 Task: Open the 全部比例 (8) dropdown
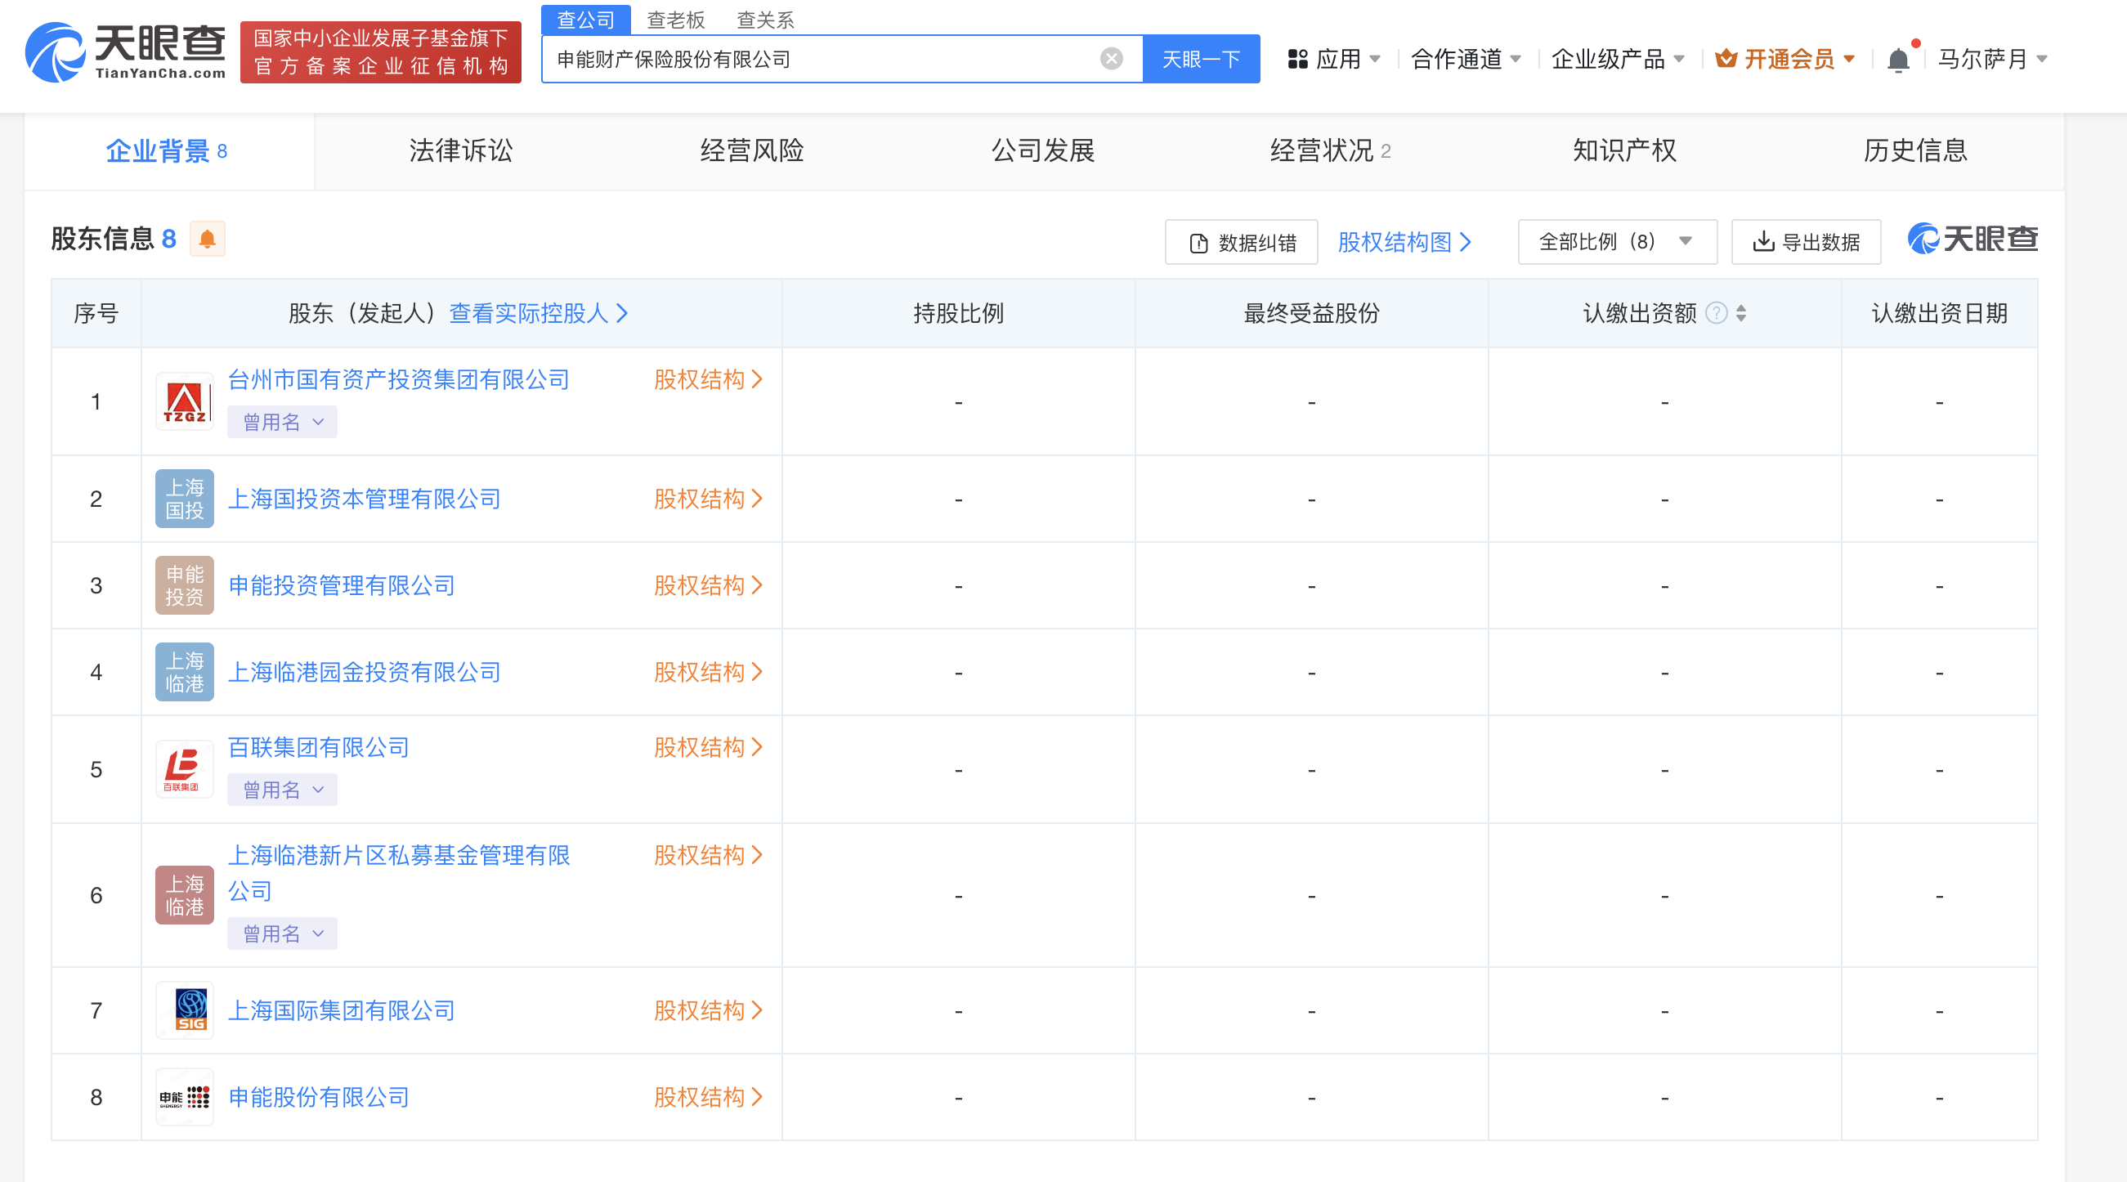pyautogui.click(x=1616, y=242)
